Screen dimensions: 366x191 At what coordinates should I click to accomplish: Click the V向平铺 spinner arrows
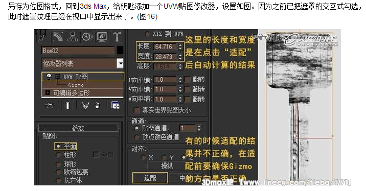pos(180,89)
